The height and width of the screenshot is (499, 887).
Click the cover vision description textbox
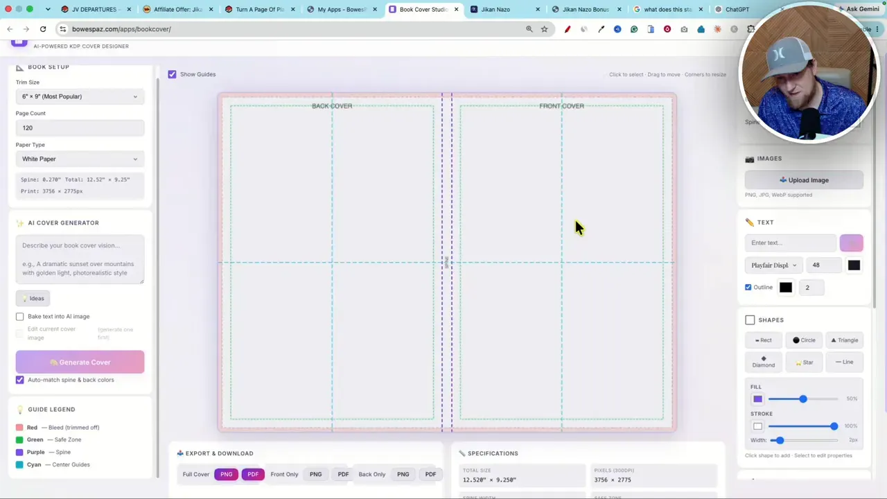point(80,259)
